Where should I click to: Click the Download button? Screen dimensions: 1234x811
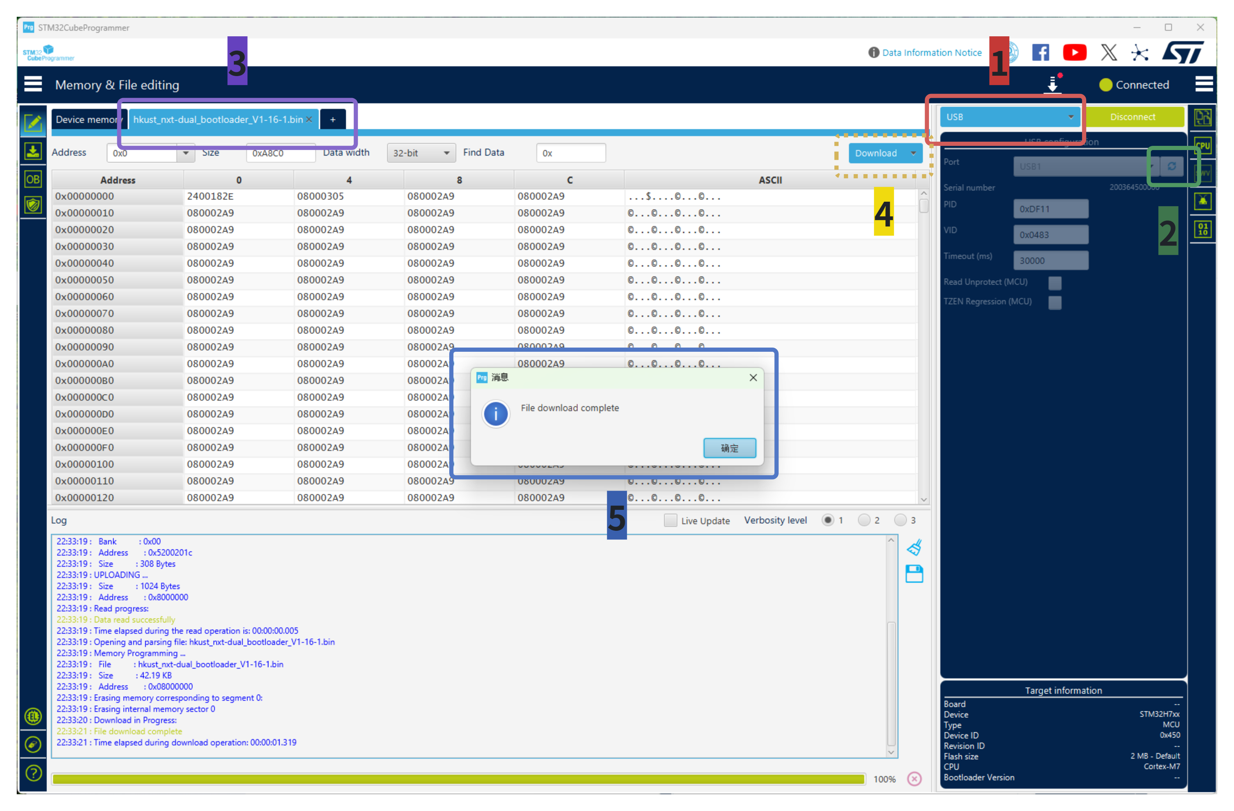pyautogui.click(x=876, y=153)
